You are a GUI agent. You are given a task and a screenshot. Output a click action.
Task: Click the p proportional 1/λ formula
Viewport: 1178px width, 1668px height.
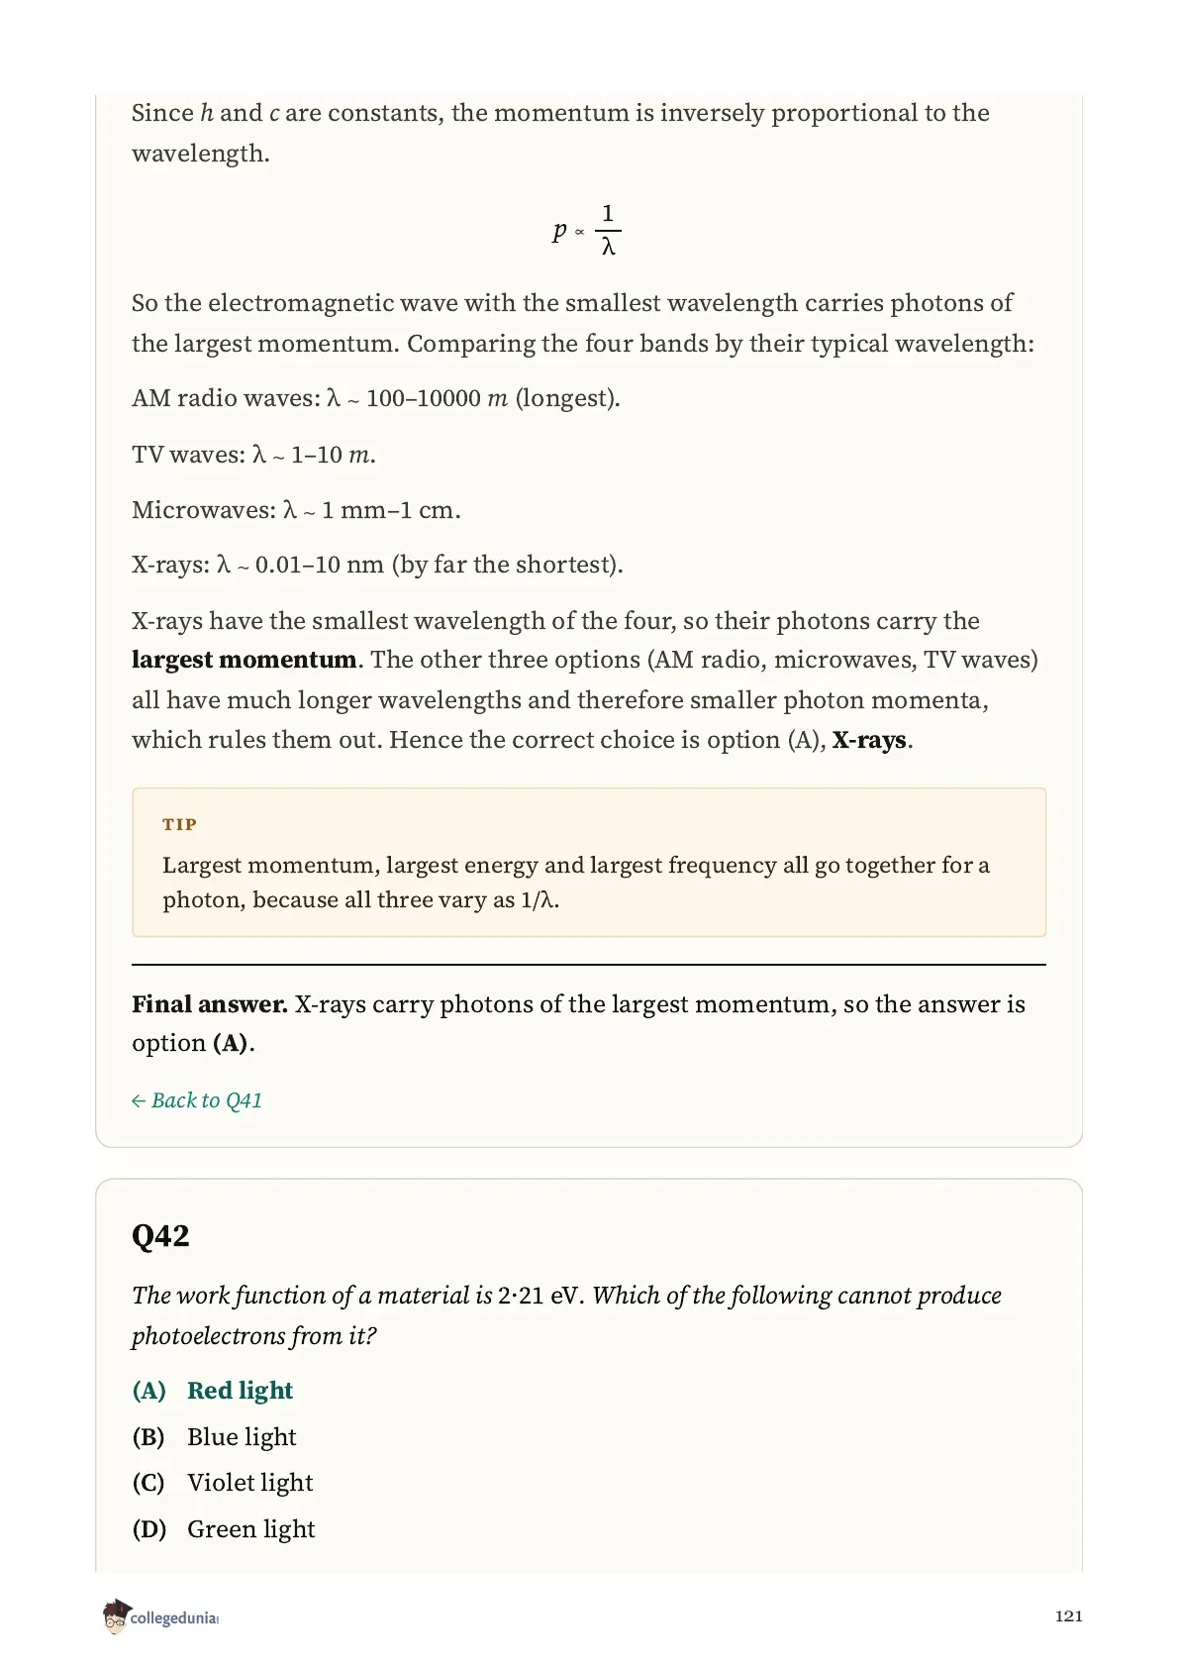[x=587, y=231]
